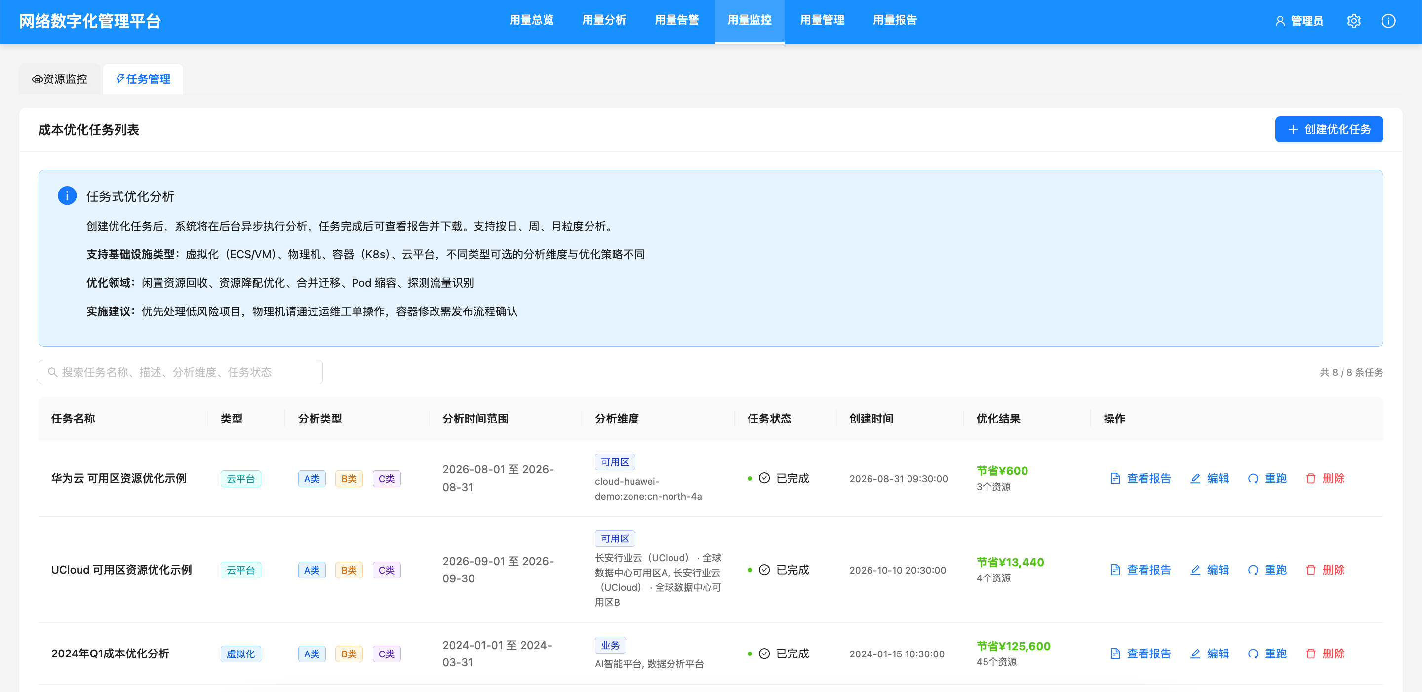Click the completed check icon in 华为云 row
Image resolution: width=1422 pixels, height=692 pixels.
(x=764, y=478)
